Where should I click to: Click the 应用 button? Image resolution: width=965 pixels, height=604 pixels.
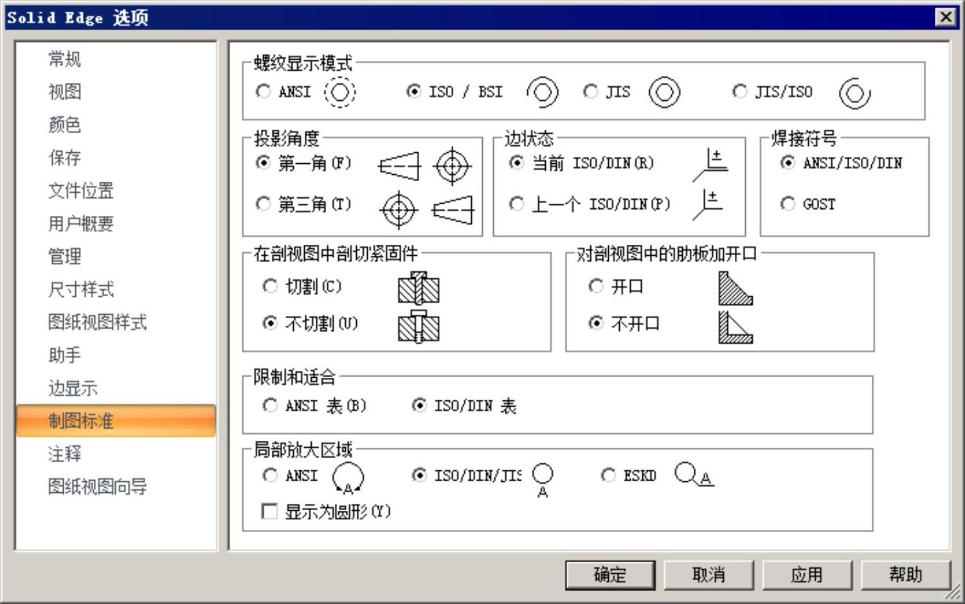(807, 574)
